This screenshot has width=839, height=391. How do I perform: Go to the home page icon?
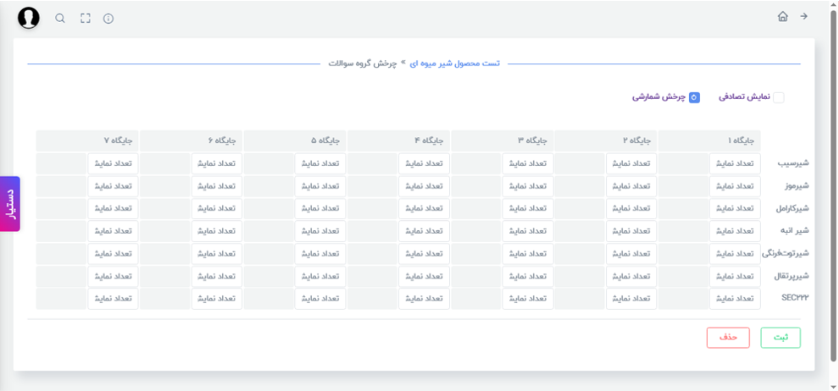coord(783,17)
